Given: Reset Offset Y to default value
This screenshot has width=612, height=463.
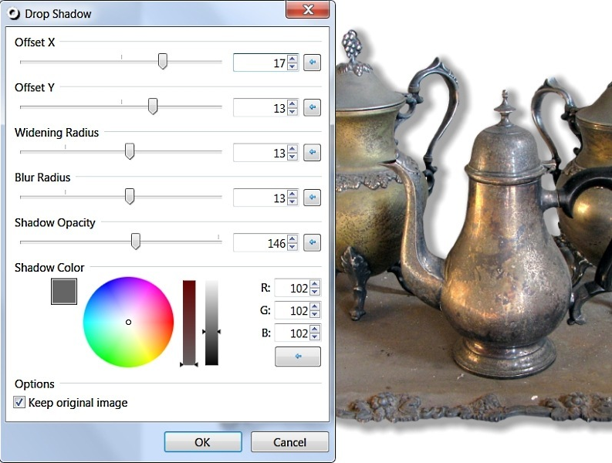Looking at the screenshot, I should pos(313,107).
